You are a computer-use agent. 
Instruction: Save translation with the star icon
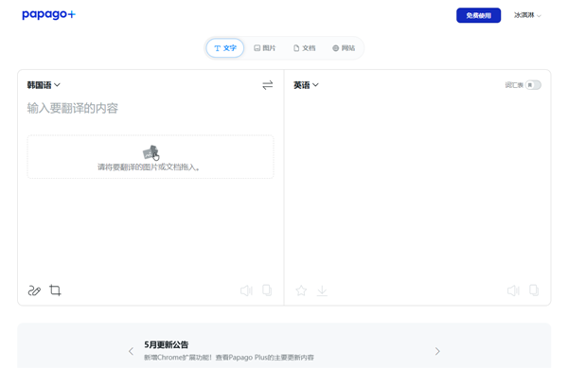click(x=301, y=290)
